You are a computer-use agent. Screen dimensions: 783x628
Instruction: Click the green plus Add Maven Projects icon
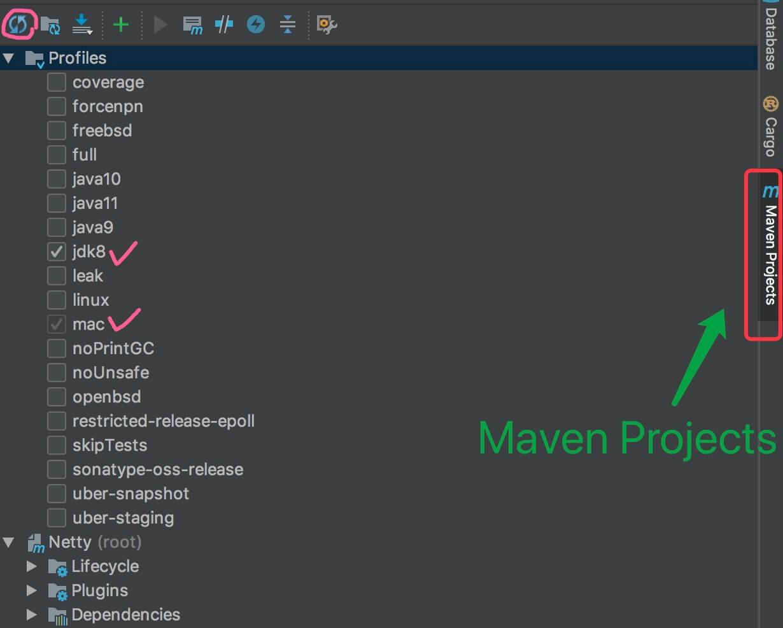click(x=120, y=24)
